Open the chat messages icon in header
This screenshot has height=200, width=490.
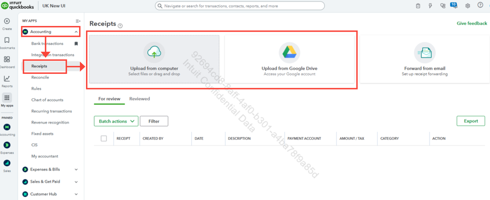(x=442, y=5)
